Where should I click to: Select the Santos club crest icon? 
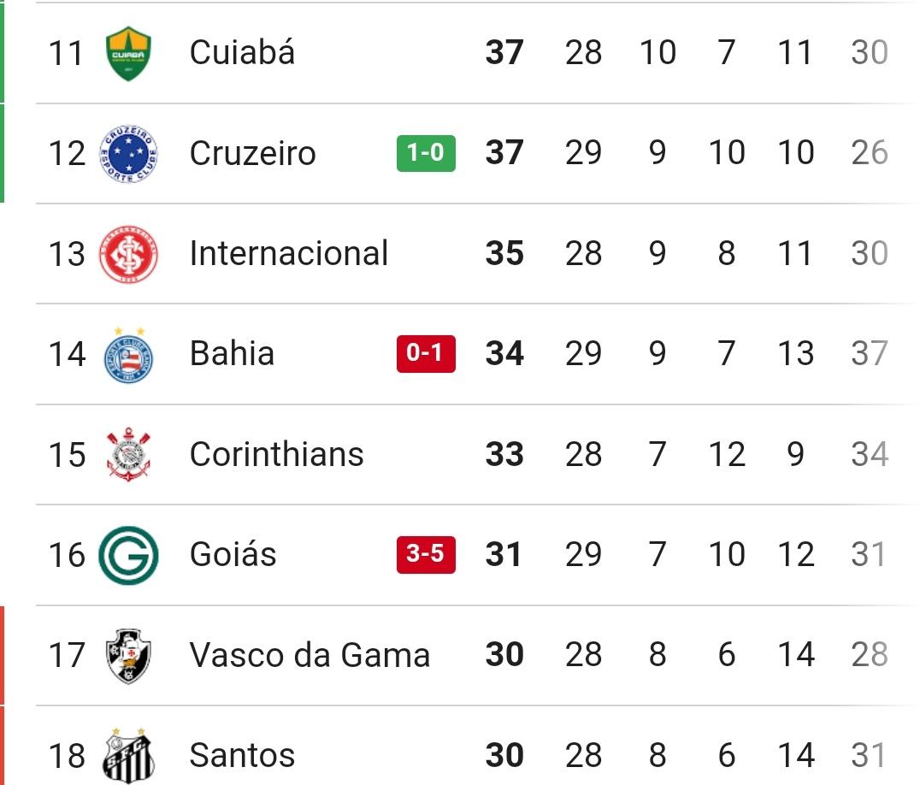pyautogui.click(x=128, y=755)
